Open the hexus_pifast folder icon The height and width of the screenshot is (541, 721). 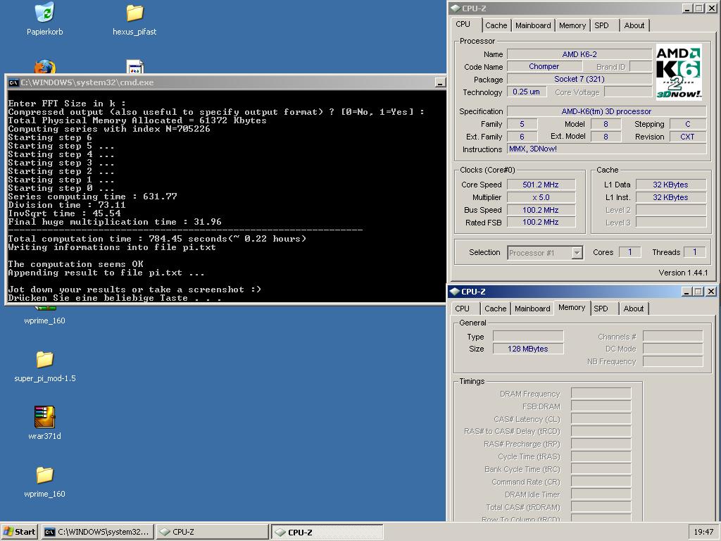(134, 13)
